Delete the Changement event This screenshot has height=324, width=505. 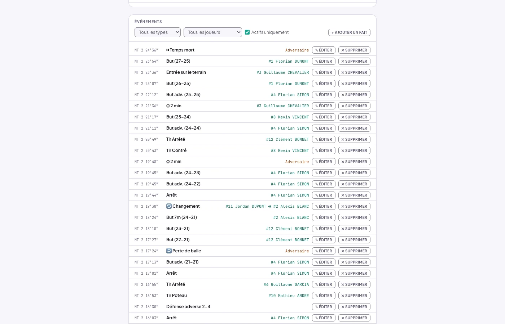pos(354,206)
